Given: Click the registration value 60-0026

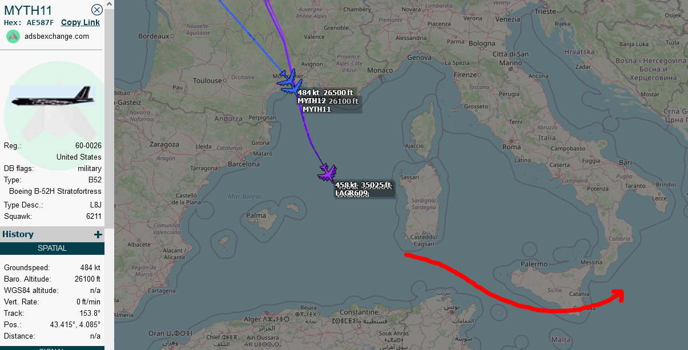Looking at the screenshot, I should (88, 146).
